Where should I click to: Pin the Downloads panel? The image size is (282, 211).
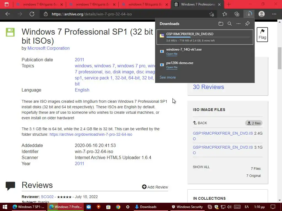tap(247, 24)
